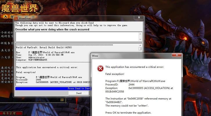
Task: Click 'World of WarCraft: Retail Build (build 14250)'
Action: [44, 48]
